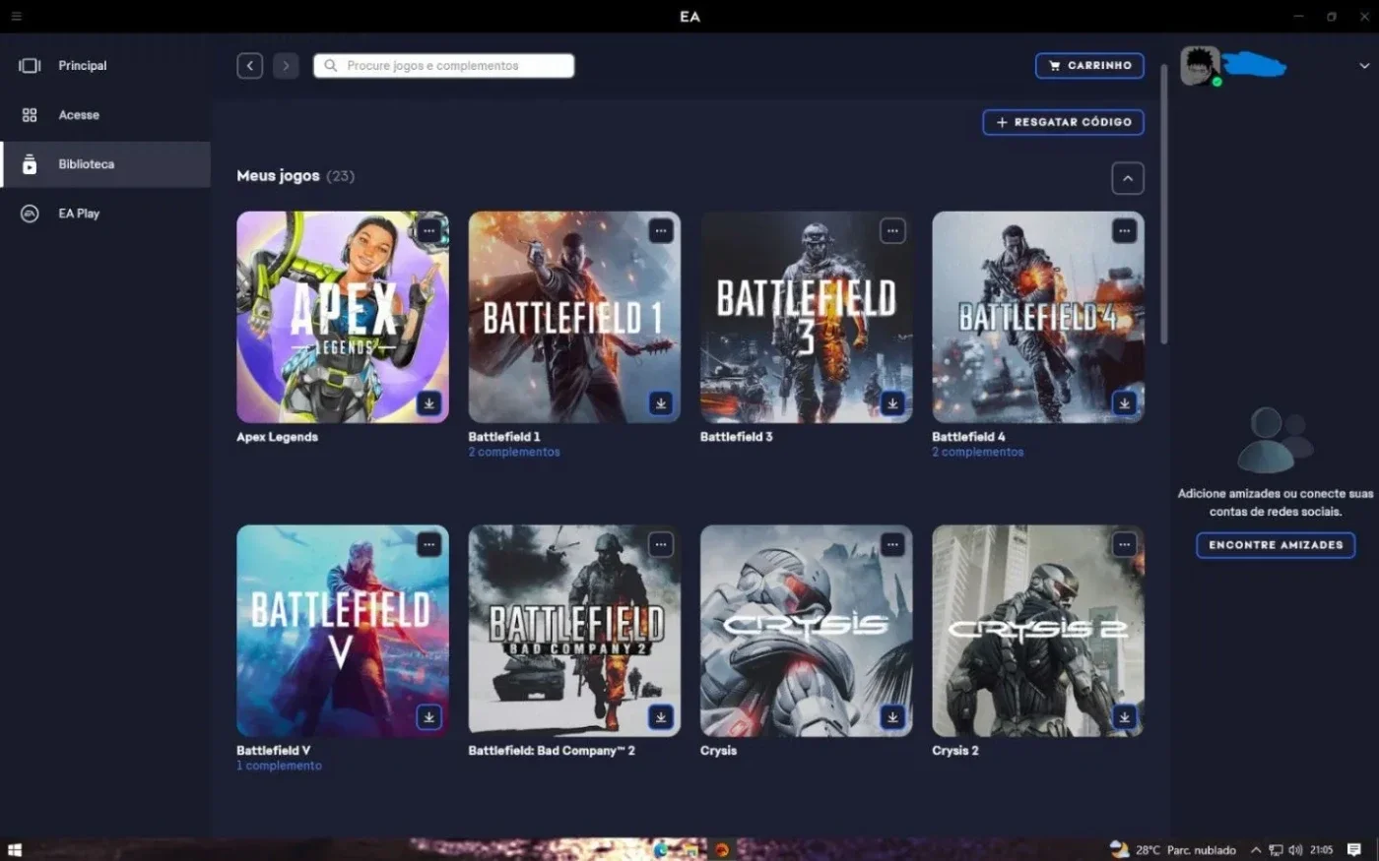Image resolution: width=1379 pixels, height=861 pixels.
Task: Open the weather widget showing 28°C
Action: 1172,850
